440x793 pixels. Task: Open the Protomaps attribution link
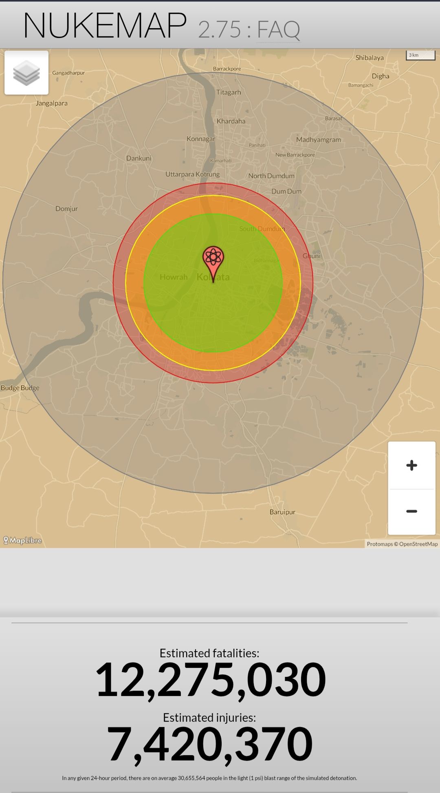point(379,544)
